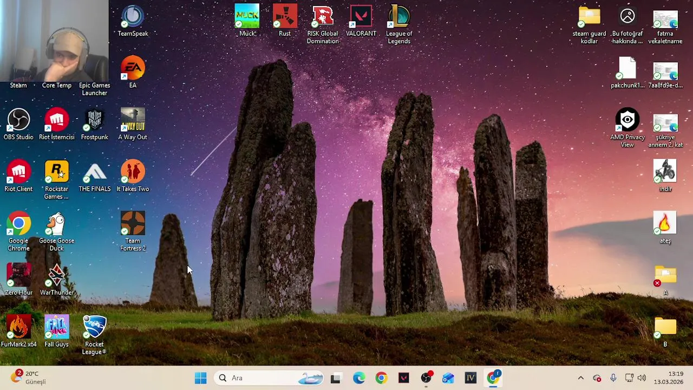Select the Muck game icon
The image size is (693, 390).
point(247,22)
